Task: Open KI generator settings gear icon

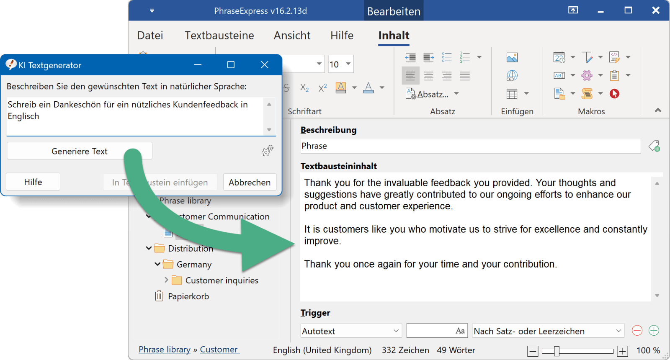Action: click(268, 151)
